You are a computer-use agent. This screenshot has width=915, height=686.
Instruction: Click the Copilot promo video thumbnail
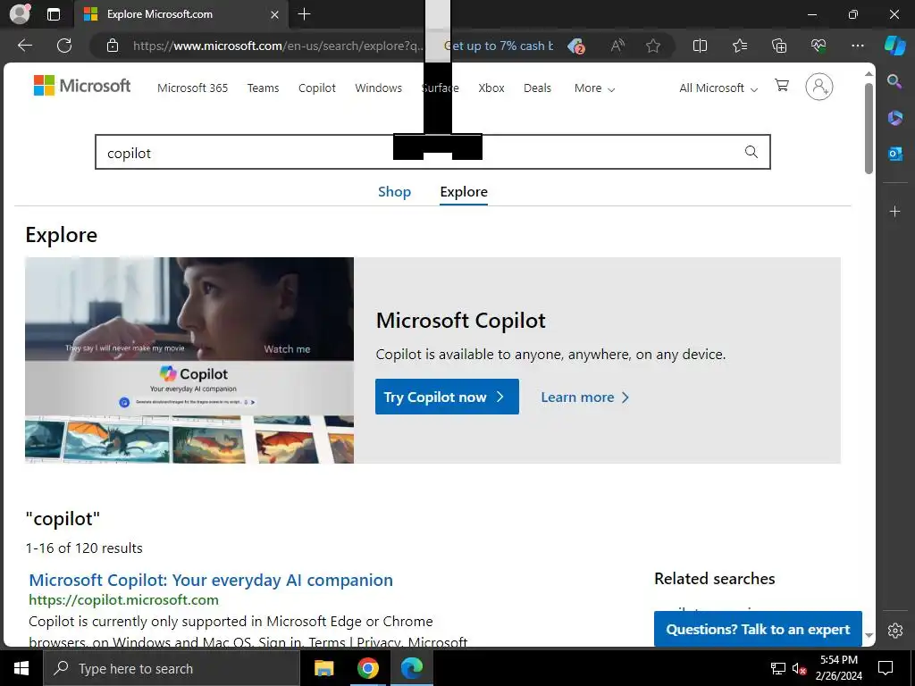coord(189,360)
